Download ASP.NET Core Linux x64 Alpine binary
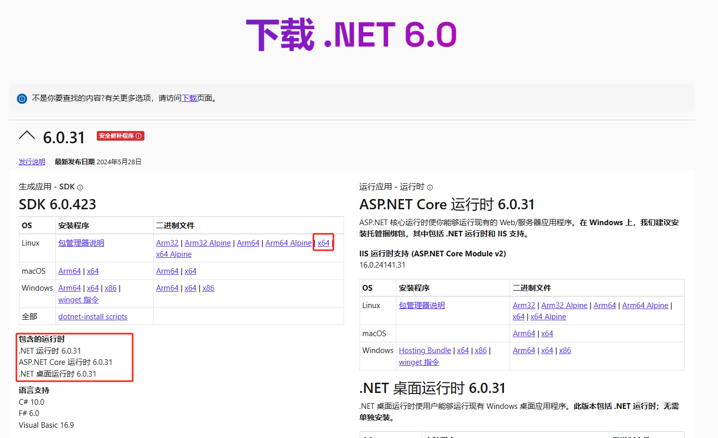The height and width of the screenshot is (438, 718). tap(548, 317)
